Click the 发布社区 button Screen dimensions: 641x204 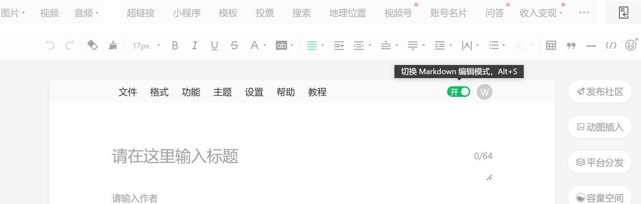[600, 92]
